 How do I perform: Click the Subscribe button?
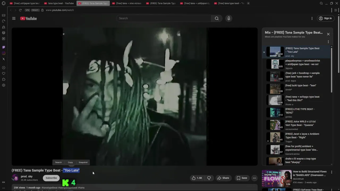coord(51,178)
